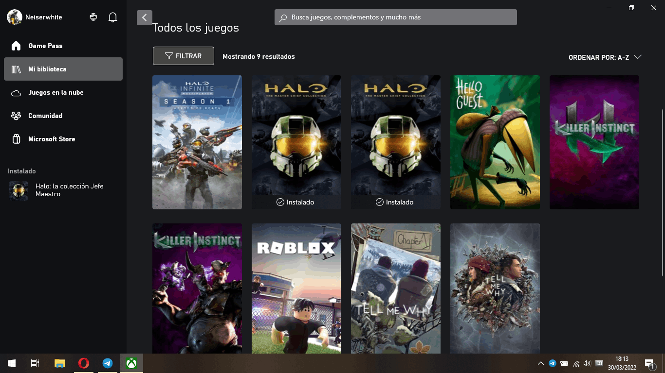The height and width of the screenshot is (373, 665).
Task: Open the Hello Guest game cover
Action: click(x=495, y=142)
